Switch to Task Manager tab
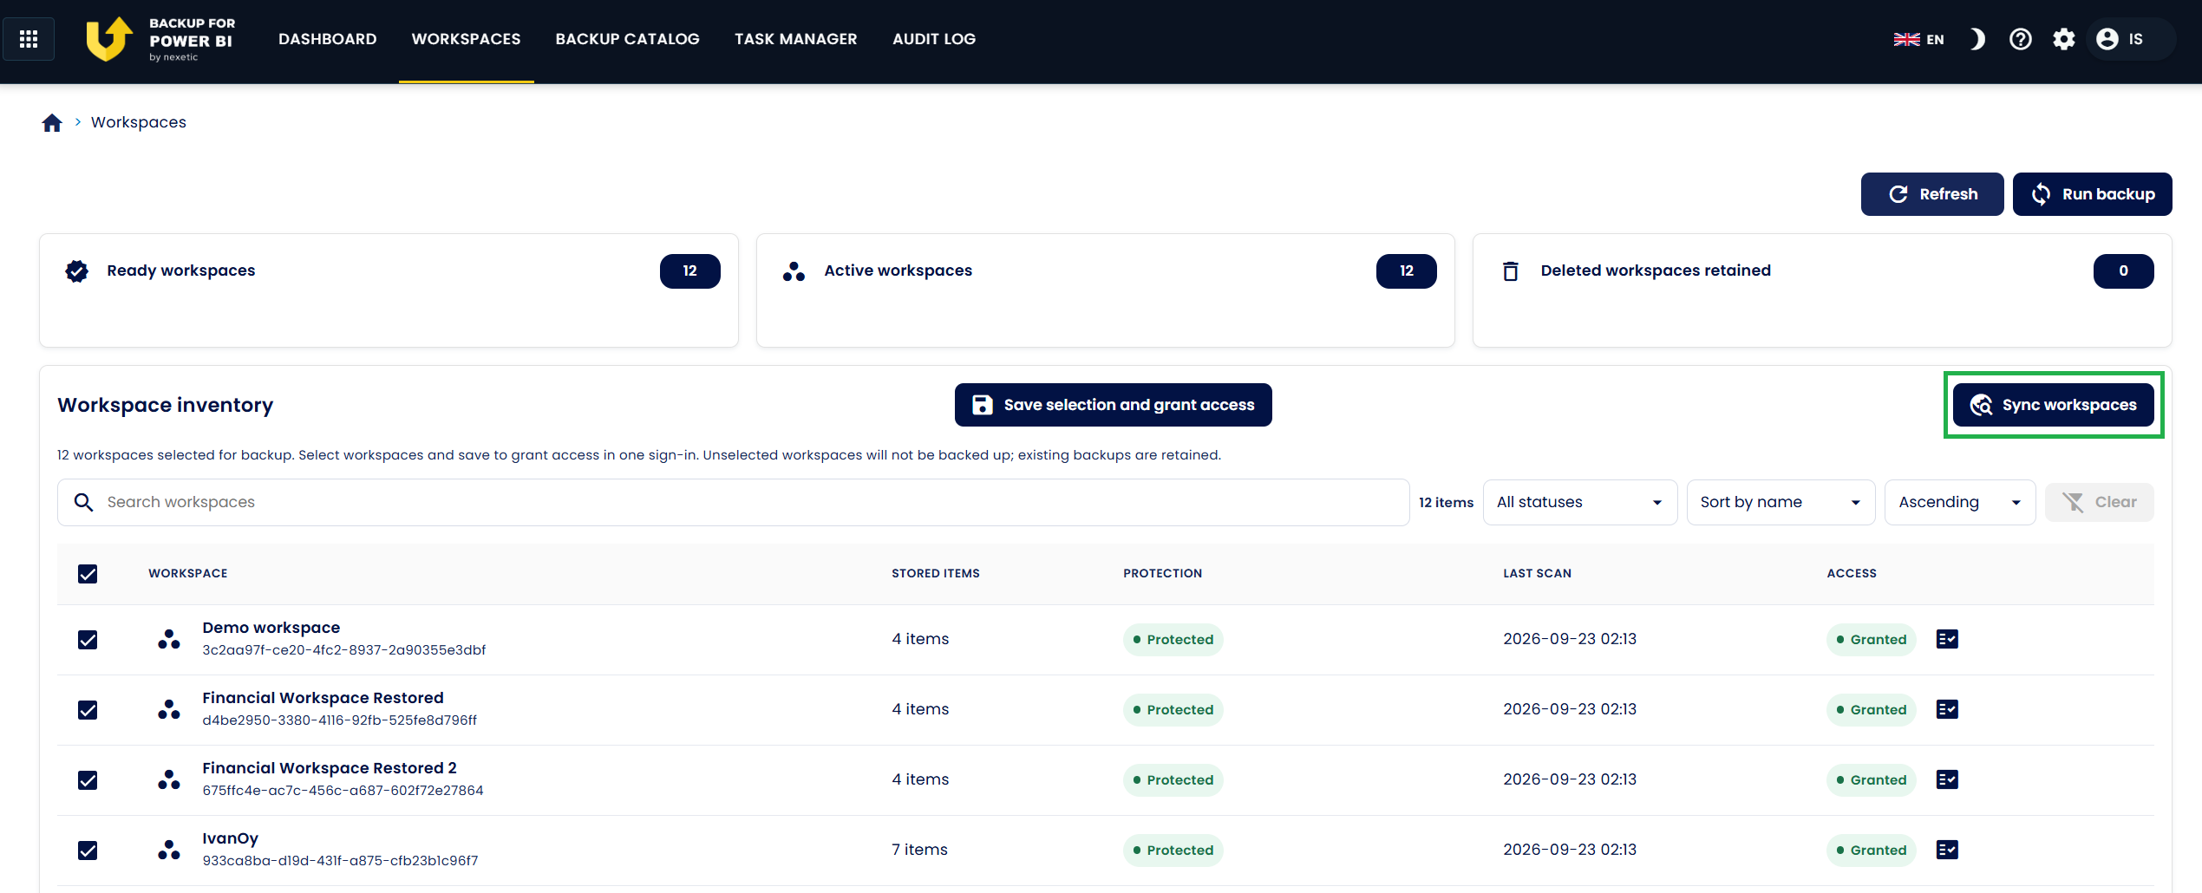Viewport: 2202px width, 893px height. (795, 39)
